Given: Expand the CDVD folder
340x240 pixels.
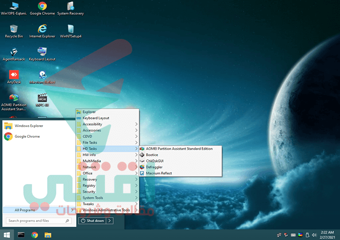Looking at the screenshot, I should 107,136.
